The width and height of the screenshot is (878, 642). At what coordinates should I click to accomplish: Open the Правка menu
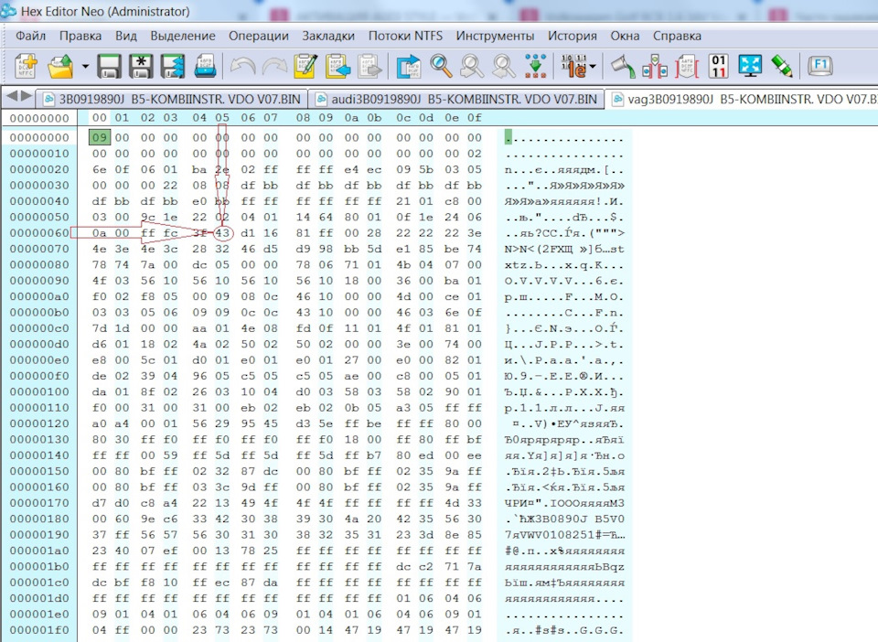tap(80, 36)
